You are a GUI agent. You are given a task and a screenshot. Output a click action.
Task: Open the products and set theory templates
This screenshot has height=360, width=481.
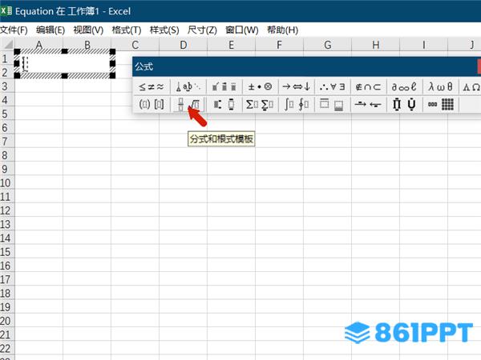click(x=404, y=104)
